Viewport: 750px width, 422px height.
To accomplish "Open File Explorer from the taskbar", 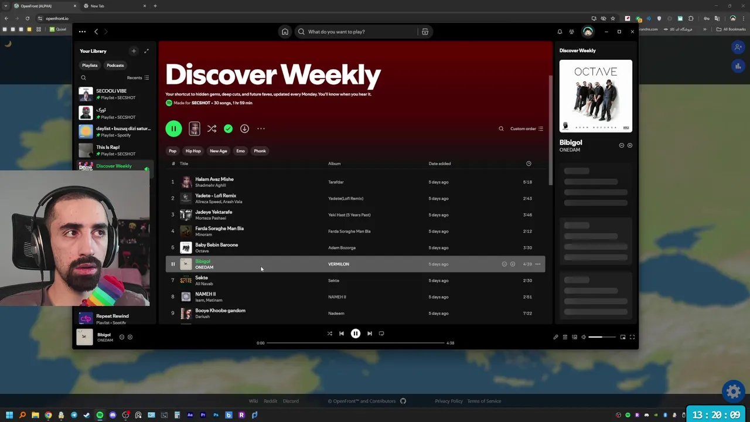I will pos(35,415).
